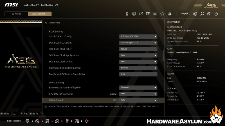This screenshot has height=126, width=225.
Task: Select network boot device icon
Action: point(87,121)
